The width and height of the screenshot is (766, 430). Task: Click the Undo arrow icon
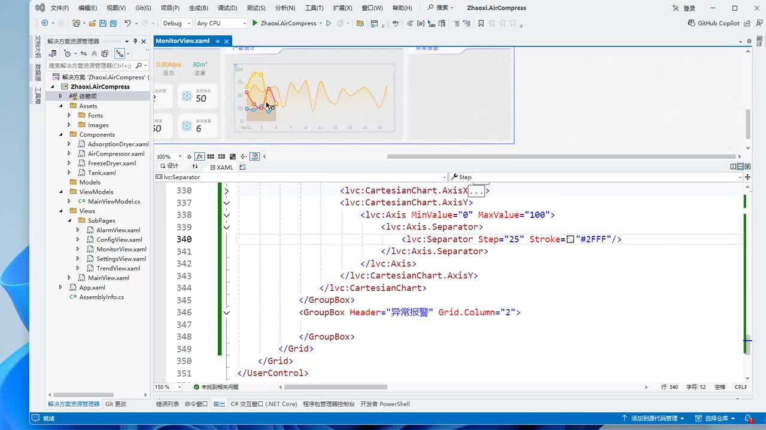point(127,23)
